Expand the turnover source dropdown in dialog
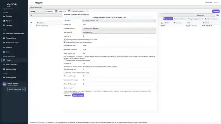This screenshot has height=124, width=221. tap(119, 28)
